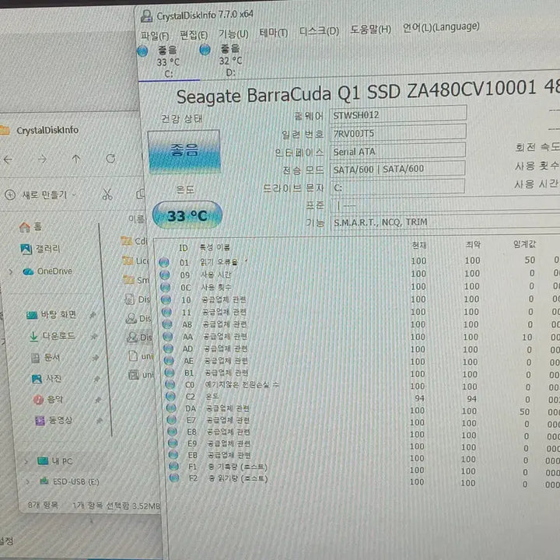Expand the 내 PC tree node
The image size is (560, 560).
[26, 462]
